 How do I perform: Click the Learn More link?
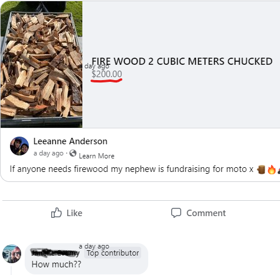(96, 156)
